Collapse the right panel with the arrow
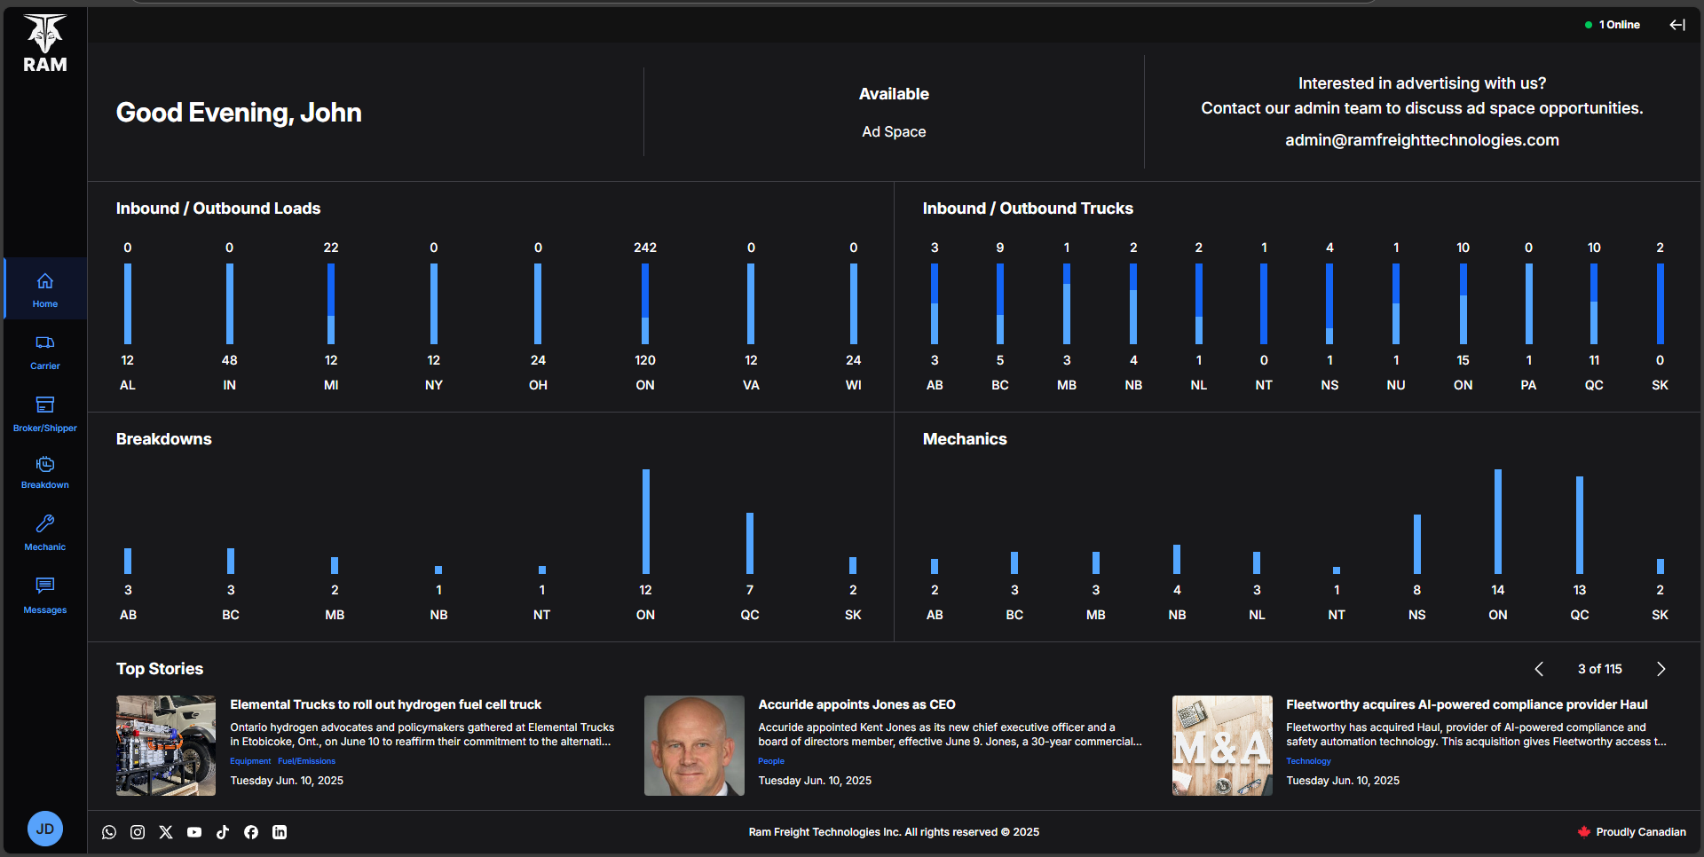The width and height of the screenshot is (1704, 857). click(1678, 25)
